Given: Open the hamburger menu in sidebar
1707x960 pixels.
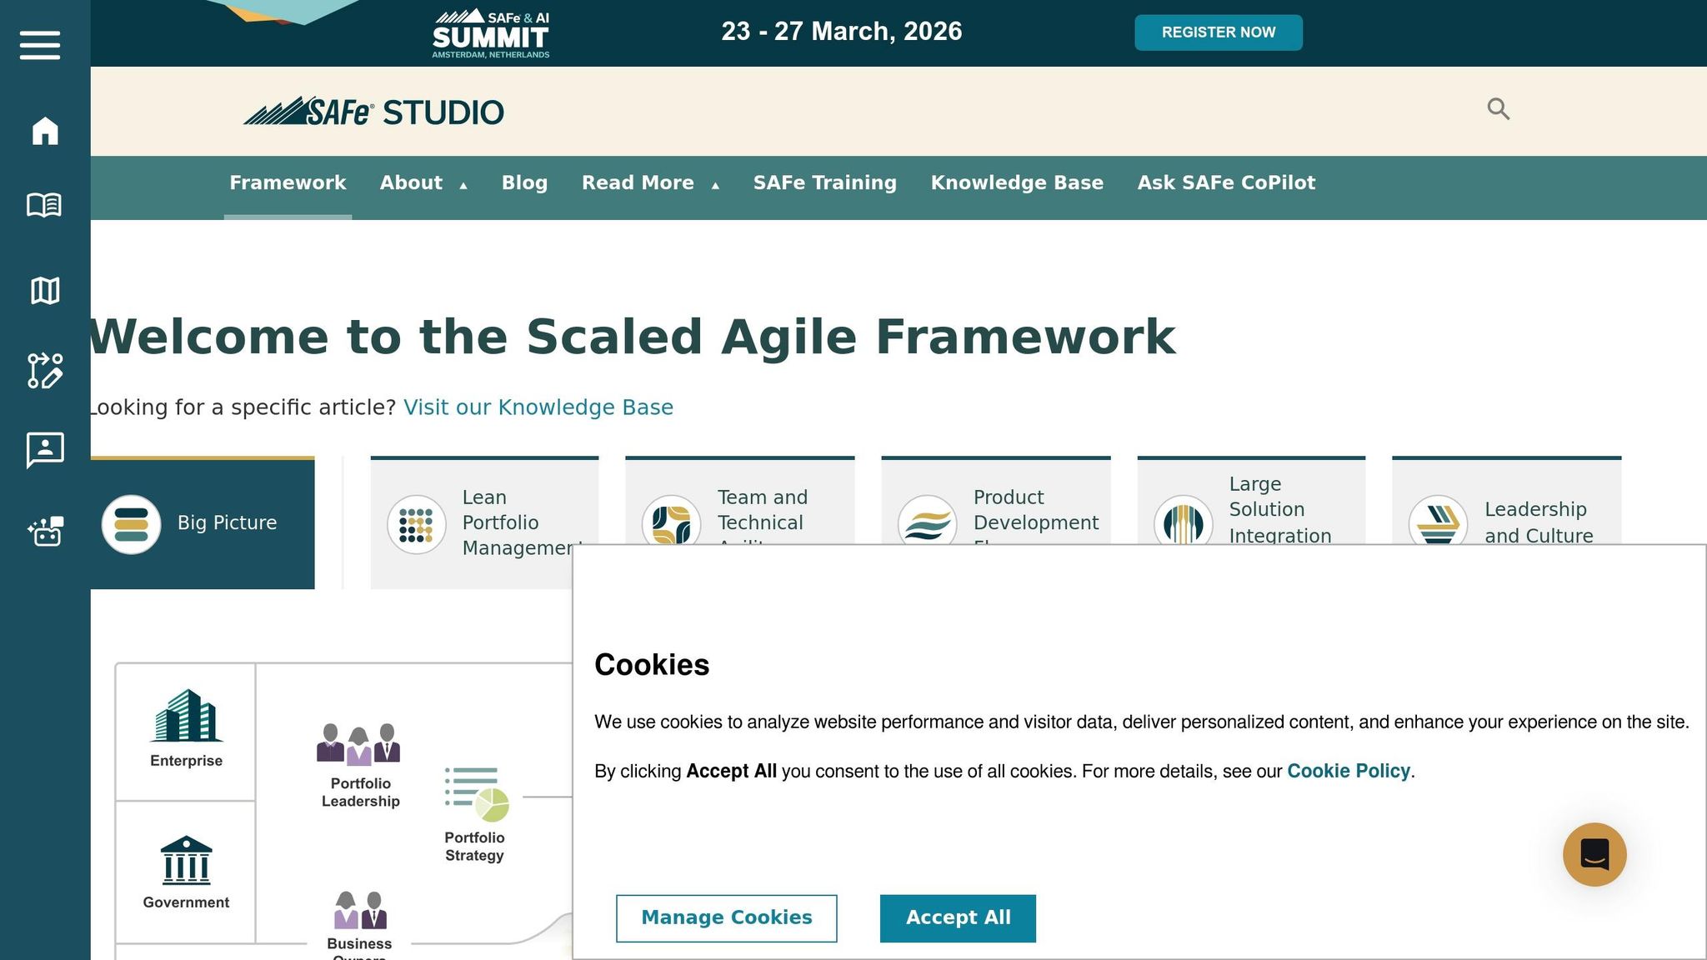Looking at the screenshot, I should [40, 45].
